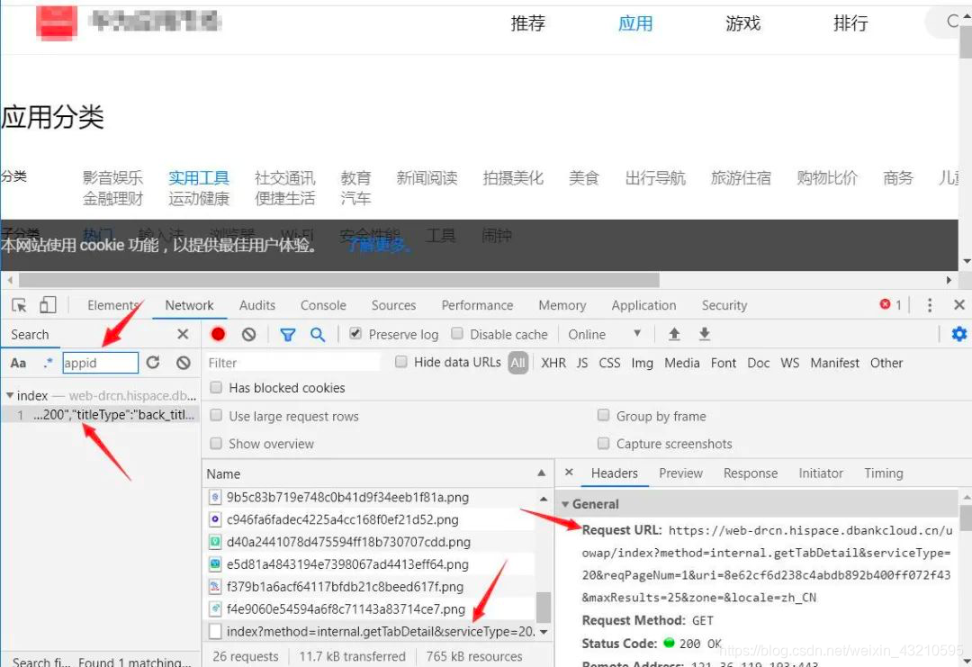Filter requests by Doc type
972x667 pixels.
(758, 363)
